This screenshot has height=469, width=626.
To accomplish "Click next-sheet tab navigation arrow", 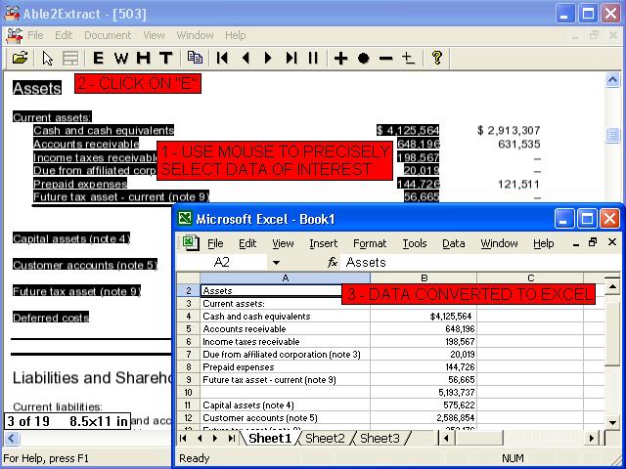I will (215, 439).
